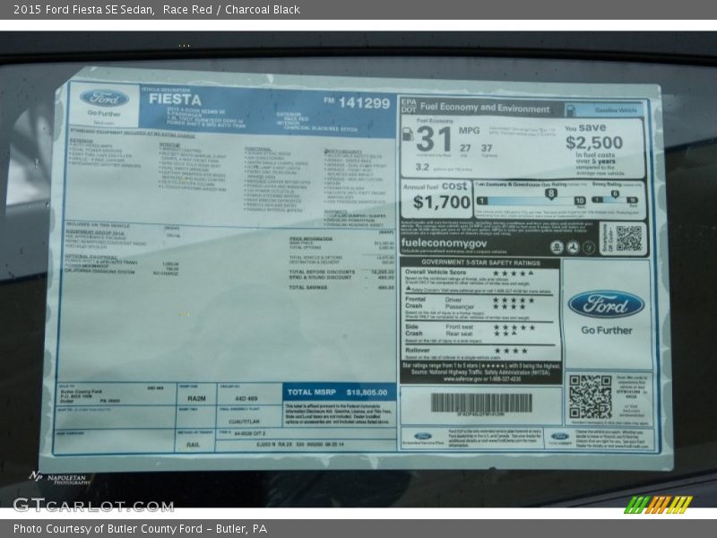Click the TOTAL BEFORE DISCOUNTS line
Image resolution: width=717 pixels, height=538 pixels.
pyautogui.click(x=341, y=272)
